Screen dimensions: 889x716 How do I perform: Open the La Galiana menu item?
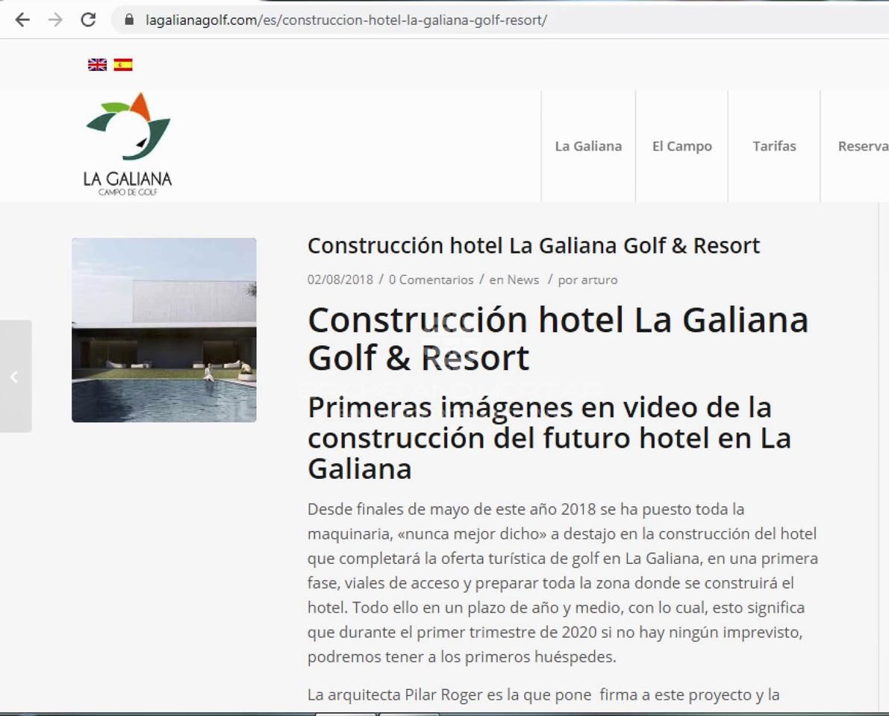click(x=588, y=146)
